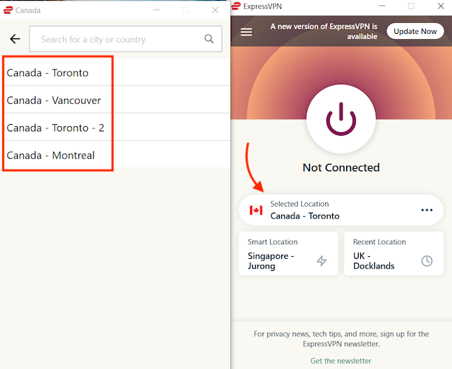Click the new version available banner text
The image size is (452, 369).
[x=324, y=31]
